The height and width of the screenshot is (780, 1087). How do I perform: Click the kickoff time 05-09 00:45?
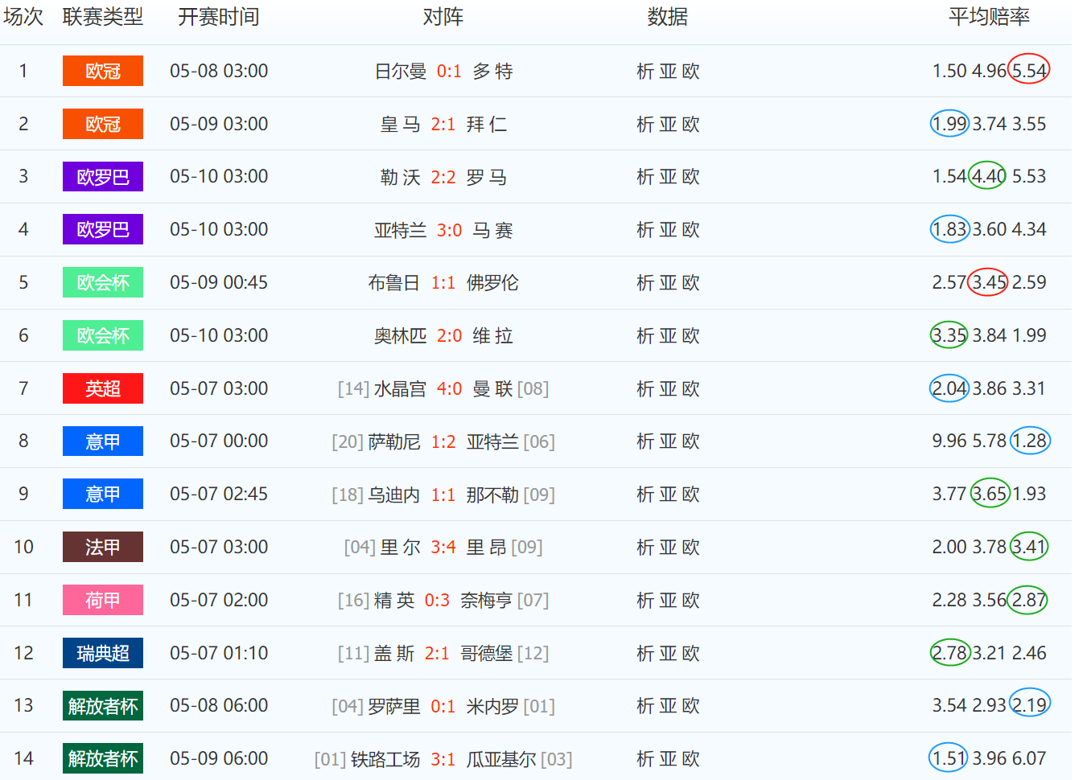tap(219, 282)
